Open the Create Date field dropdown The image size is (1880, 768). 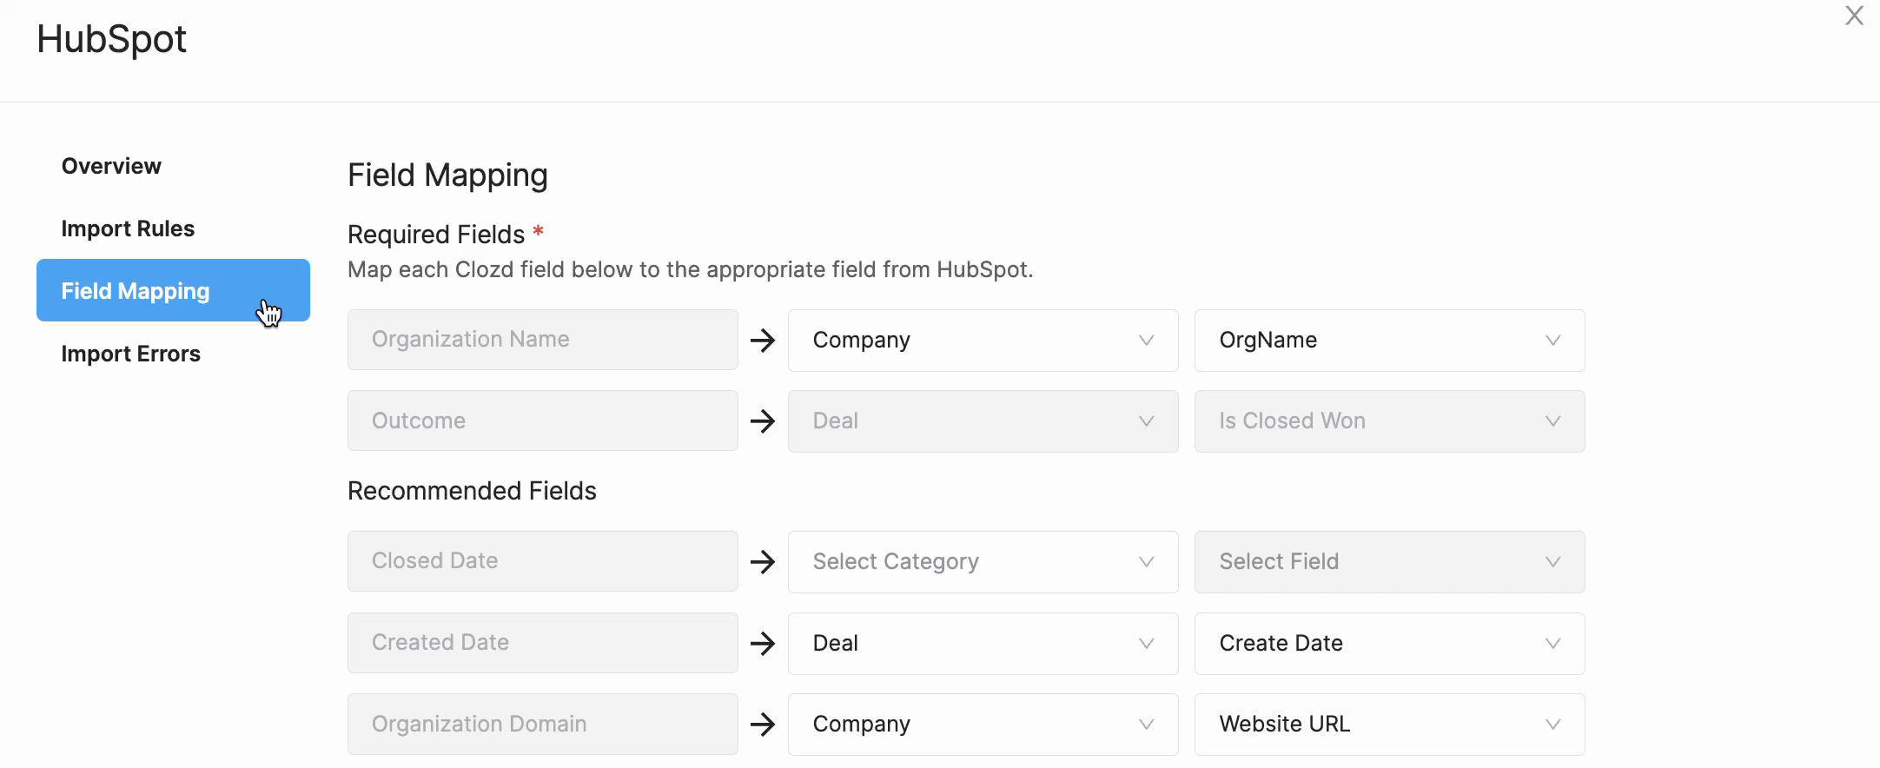coord(1389,644)
